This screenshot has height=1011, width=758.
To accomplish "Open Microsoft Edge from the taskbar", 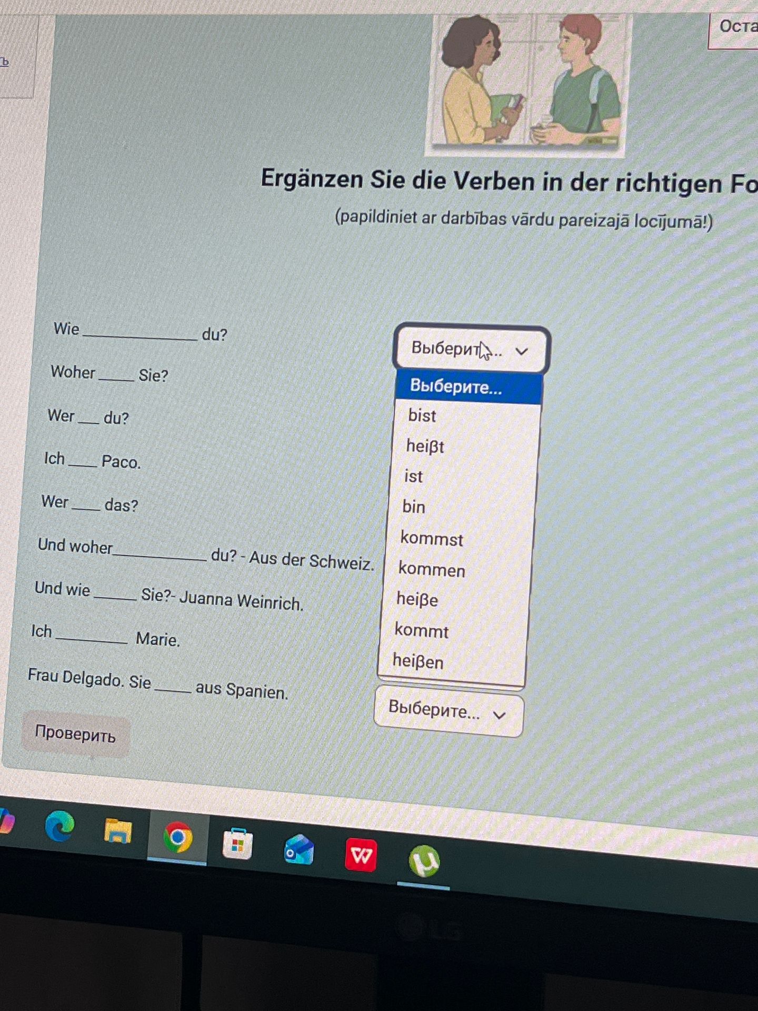I will point(59,826).
